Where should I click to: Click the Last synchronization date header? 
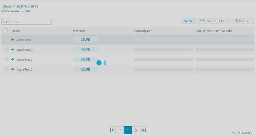214,31
